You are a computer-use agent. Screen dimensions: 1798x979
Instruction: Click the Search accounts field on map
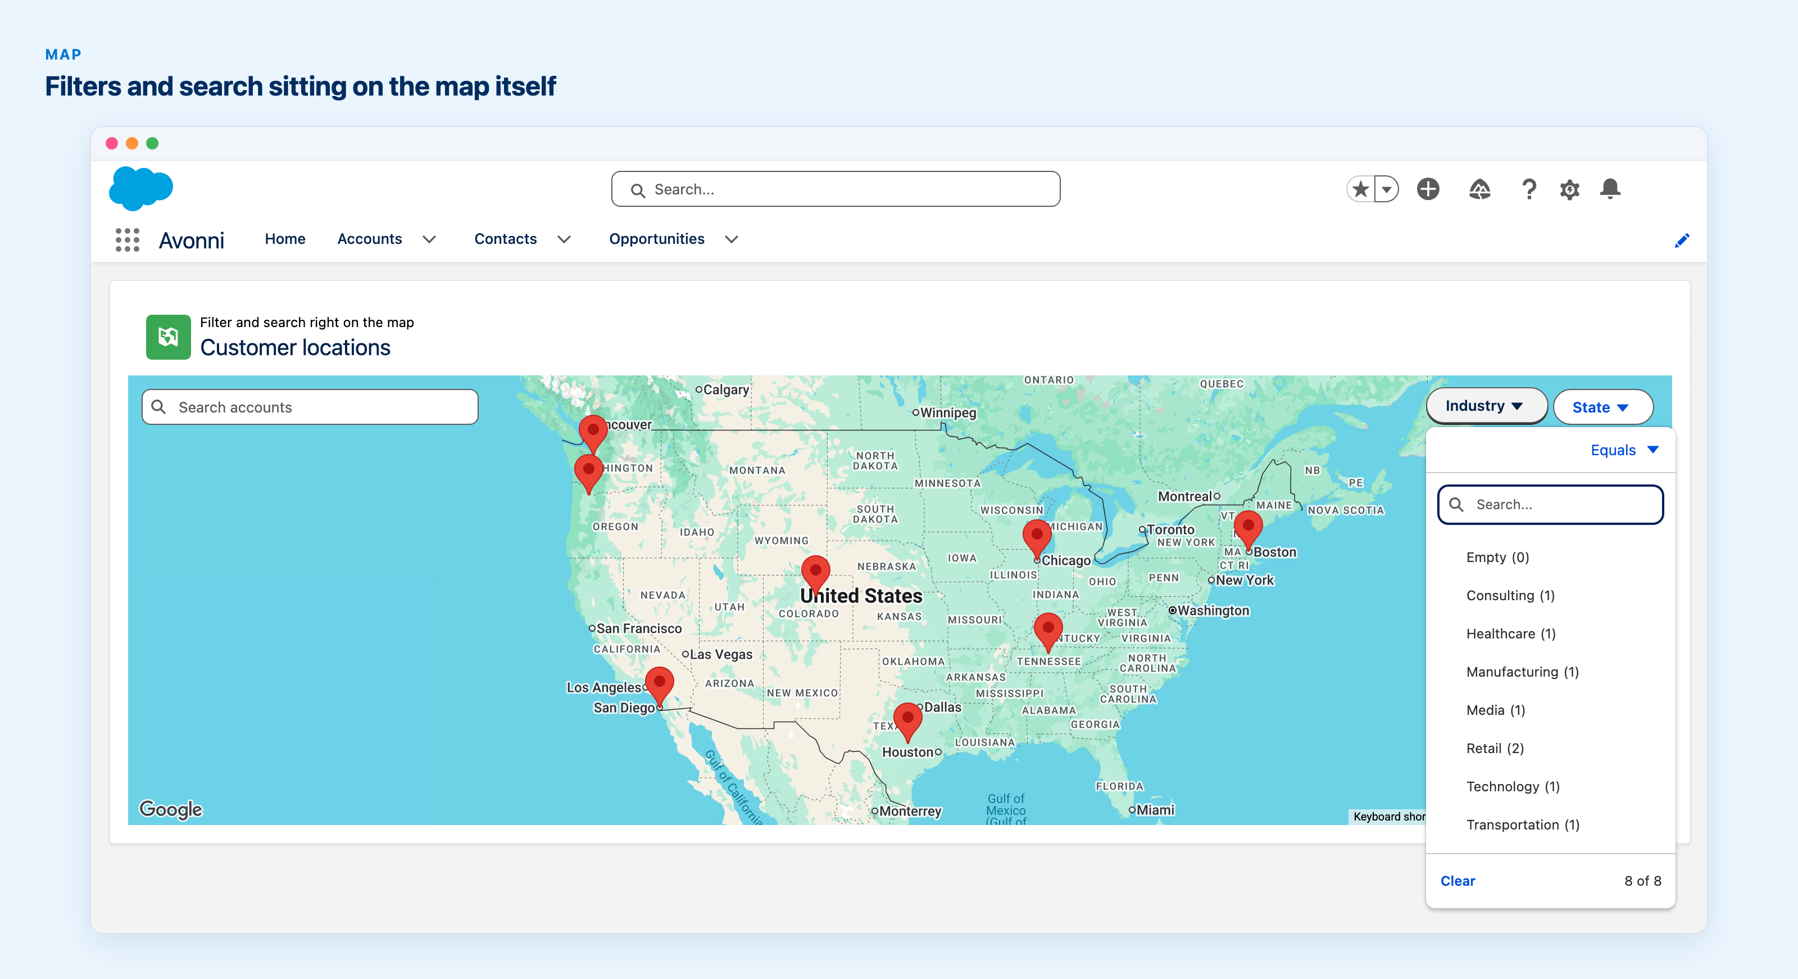310,407
